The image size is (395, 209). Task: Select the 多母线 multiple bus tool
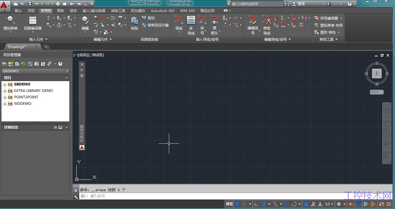[191, 25]
